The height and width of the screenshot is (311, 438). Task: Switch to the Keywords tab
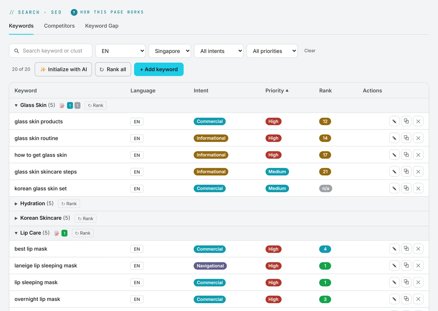click(21, 26)
